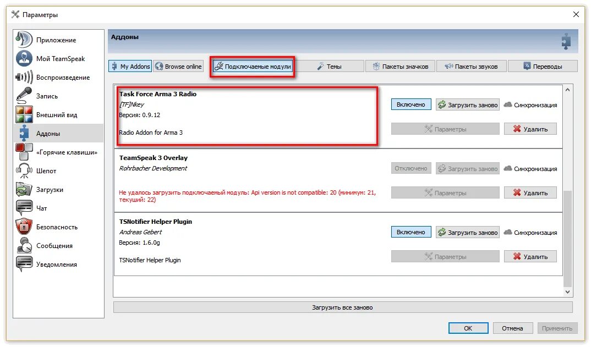591x347 pixels.
Task: Click the Radio Addon for Arma 3 description
Action: click(x=151, y=133)
